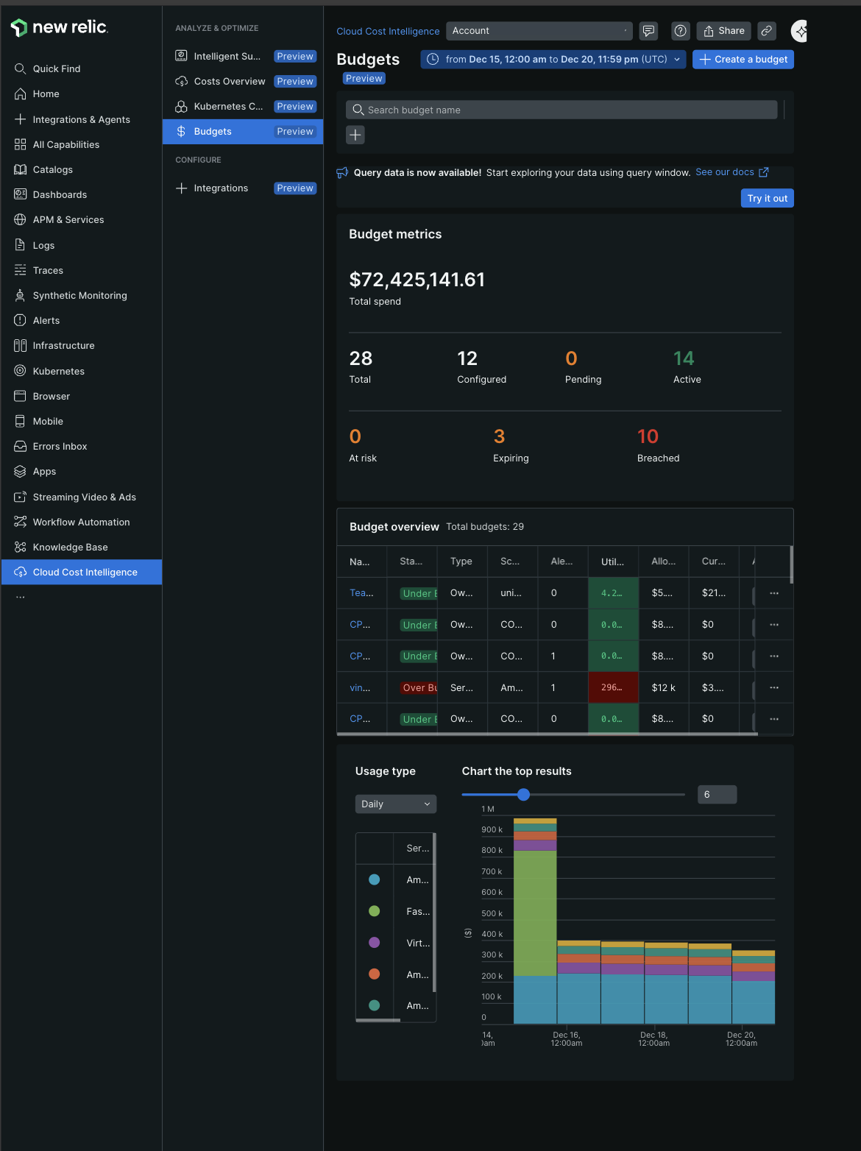This screenshot has height=1151, width=861.
Task: Click the Create a budget button
Action: coord(743,60)
